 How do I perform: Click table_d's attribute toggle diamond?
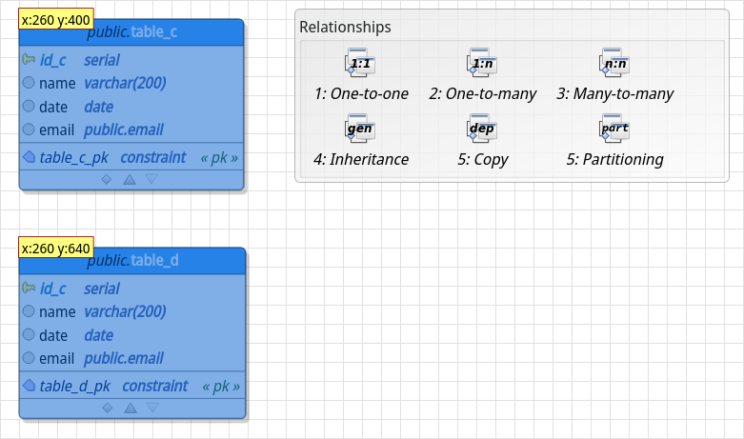click(x=107, y=408)
